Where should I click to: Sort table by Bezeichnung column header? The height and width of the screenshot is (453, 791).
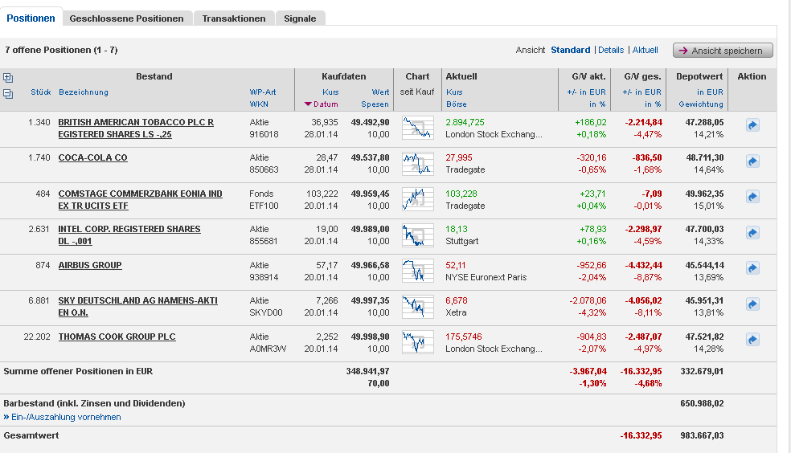coord(84,92)
